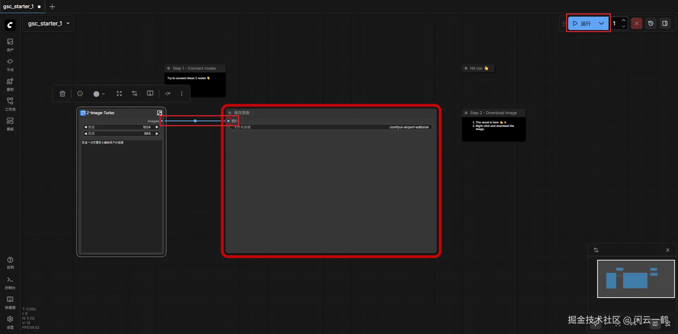This screenshot has height=334, width=678.
Task: Click the curved arrow bypass icon
Action: point(168,94)
